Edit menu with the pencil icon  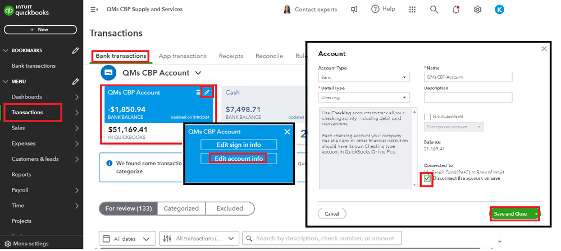[x=75, y=81]
